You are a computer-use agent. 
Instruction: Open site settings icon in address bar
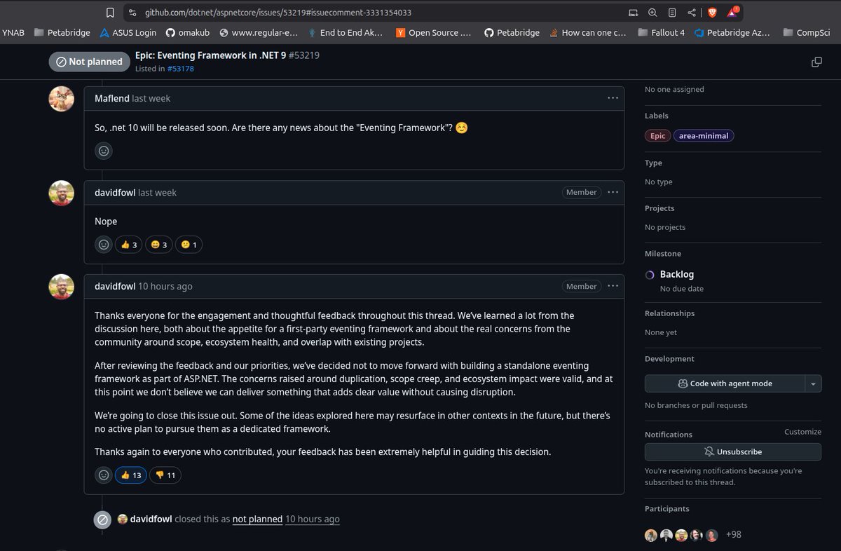pos(131,13)
